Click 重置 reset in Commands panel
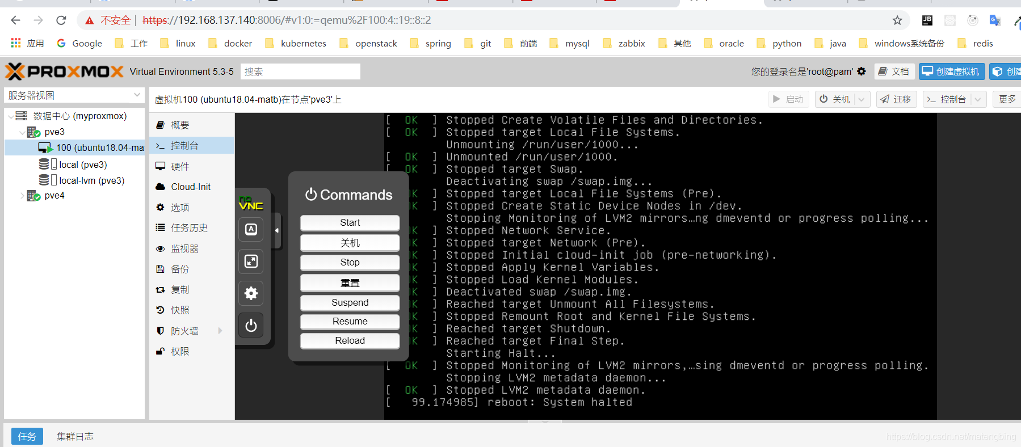This screenshot has width=1021, height=447. (350, 282)
